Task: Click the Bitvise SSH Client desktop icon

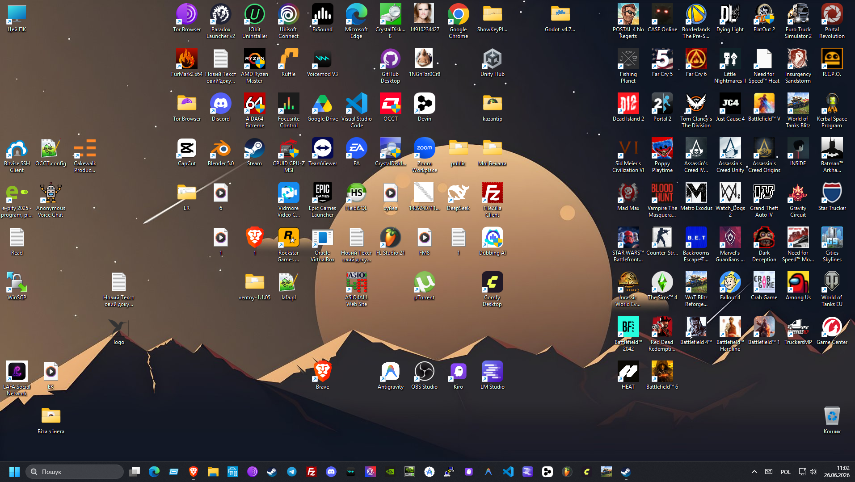Action: coord(17,155)
